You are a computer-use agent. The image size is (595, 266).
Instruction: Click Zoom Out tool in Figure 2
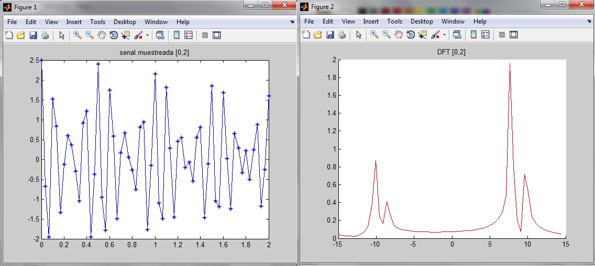click(x=387, y=34)
